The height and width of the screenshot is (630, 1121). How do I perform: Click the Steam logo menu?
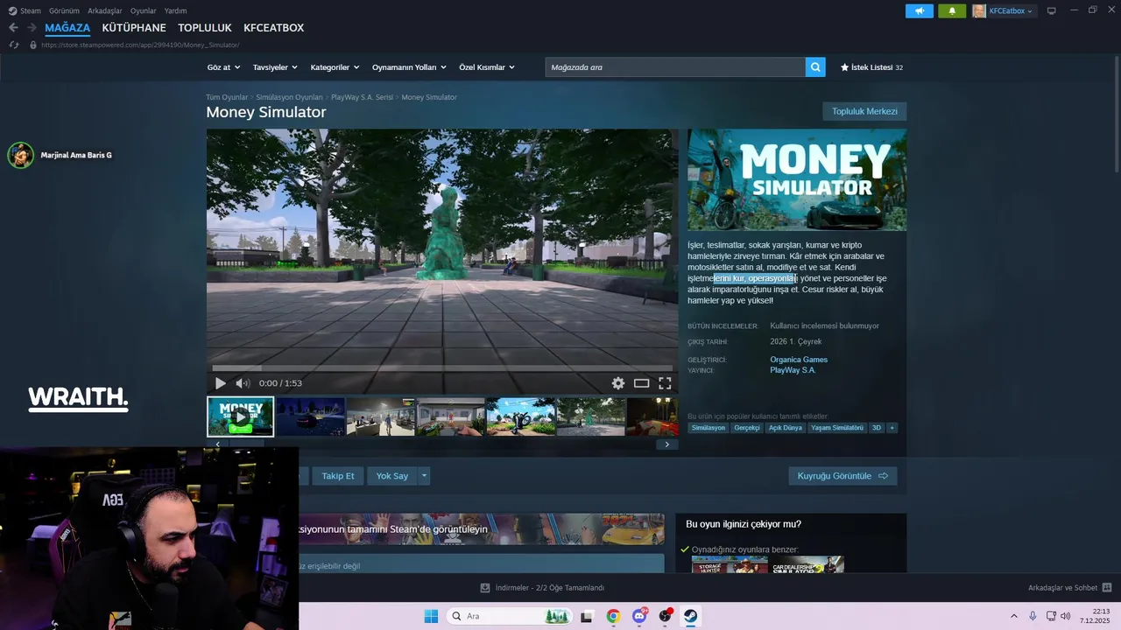click(25, 10)
